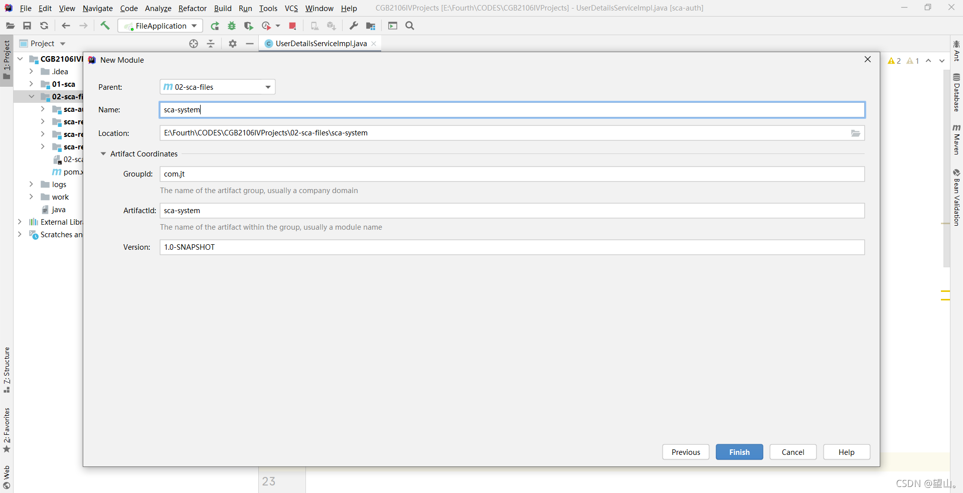Image resolution: width=963 pixels, height=493 pixels.
Task: Navigate forward with the right arrow icon
Action: click(83, 26)
